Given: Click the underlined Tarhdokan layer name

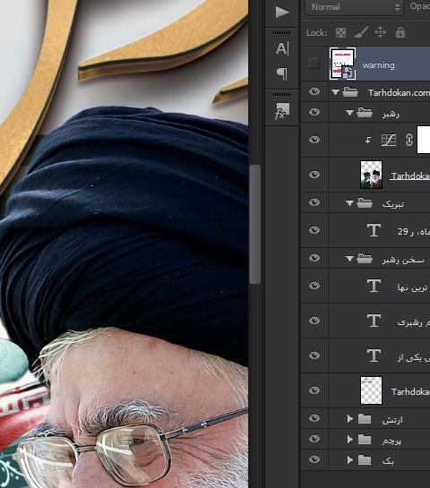Looking at the screenshot, I should pos(410,176).
